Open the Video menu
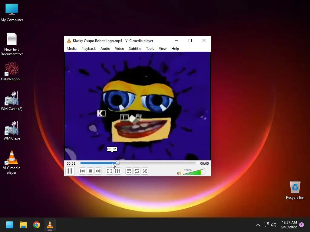Screen dimensions: 310x232 [x=120, y=49]
